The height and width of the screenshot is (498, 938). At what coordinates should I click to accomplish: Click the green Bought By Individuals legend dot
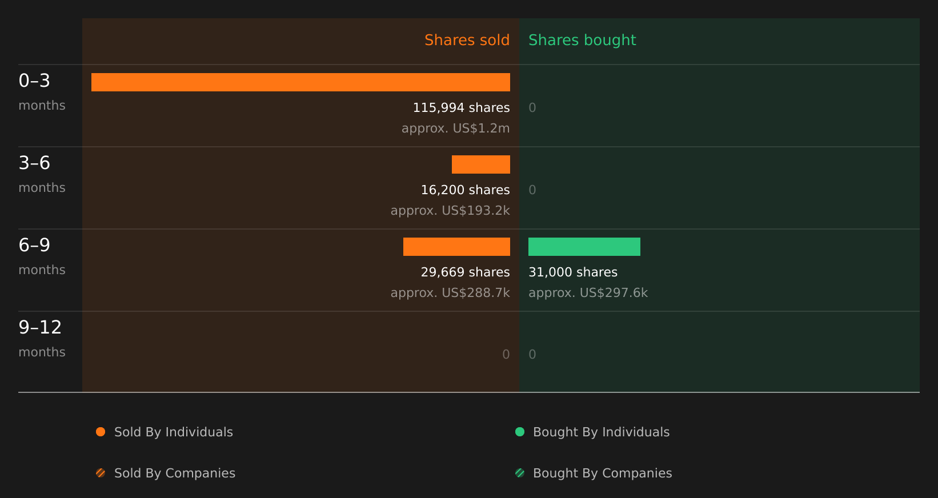[520, 432]
